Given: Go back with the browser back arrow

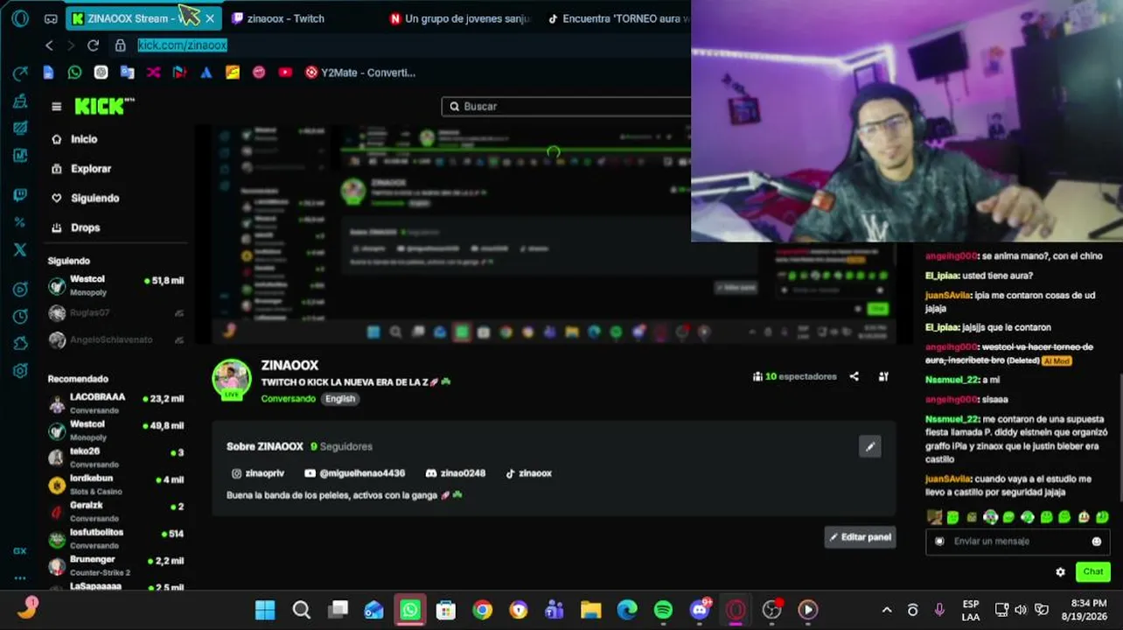Looking at the screenshot, I should (49, 45).
